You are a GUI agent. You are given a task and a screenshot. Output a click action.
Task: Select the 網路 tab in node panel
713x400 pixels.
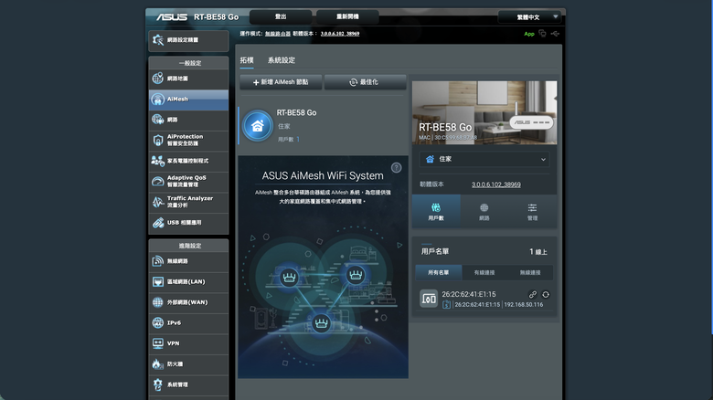pyautogui.click(x=484, y=211)
